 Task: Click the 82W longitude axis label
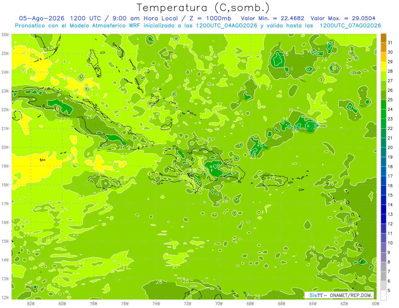(31, 303)
